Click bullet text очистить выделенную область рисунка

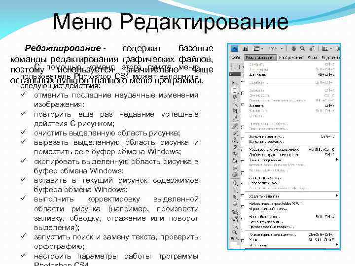click(107, 133)
